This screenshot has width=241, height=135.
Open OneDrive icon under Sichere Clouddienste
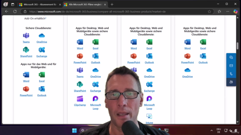coord(42,36)
